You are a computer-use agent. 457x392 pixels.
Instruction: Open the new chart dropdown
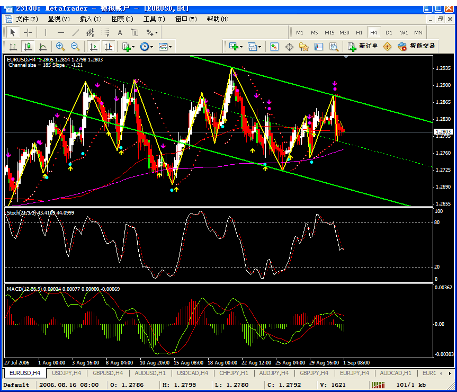[x=236, y=47]
